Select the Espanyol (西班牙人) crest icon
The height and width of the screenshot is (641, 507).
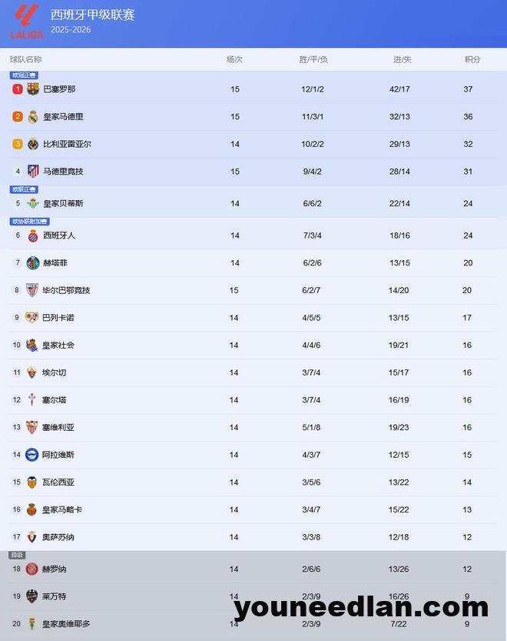[33, 235]
